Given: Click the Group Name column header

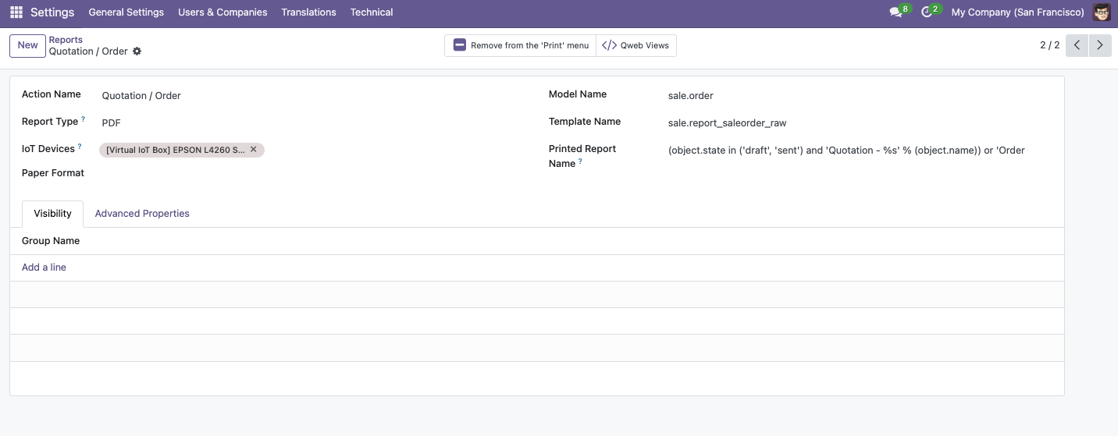Looking at the screenshot, I should [x=51, y=241].
